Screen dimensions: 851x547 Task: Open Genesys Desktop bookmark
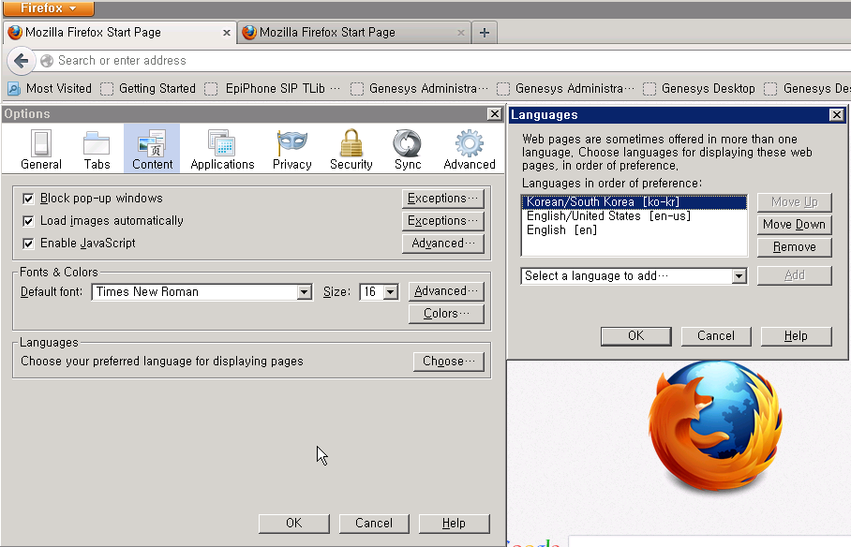click(699, 88)
